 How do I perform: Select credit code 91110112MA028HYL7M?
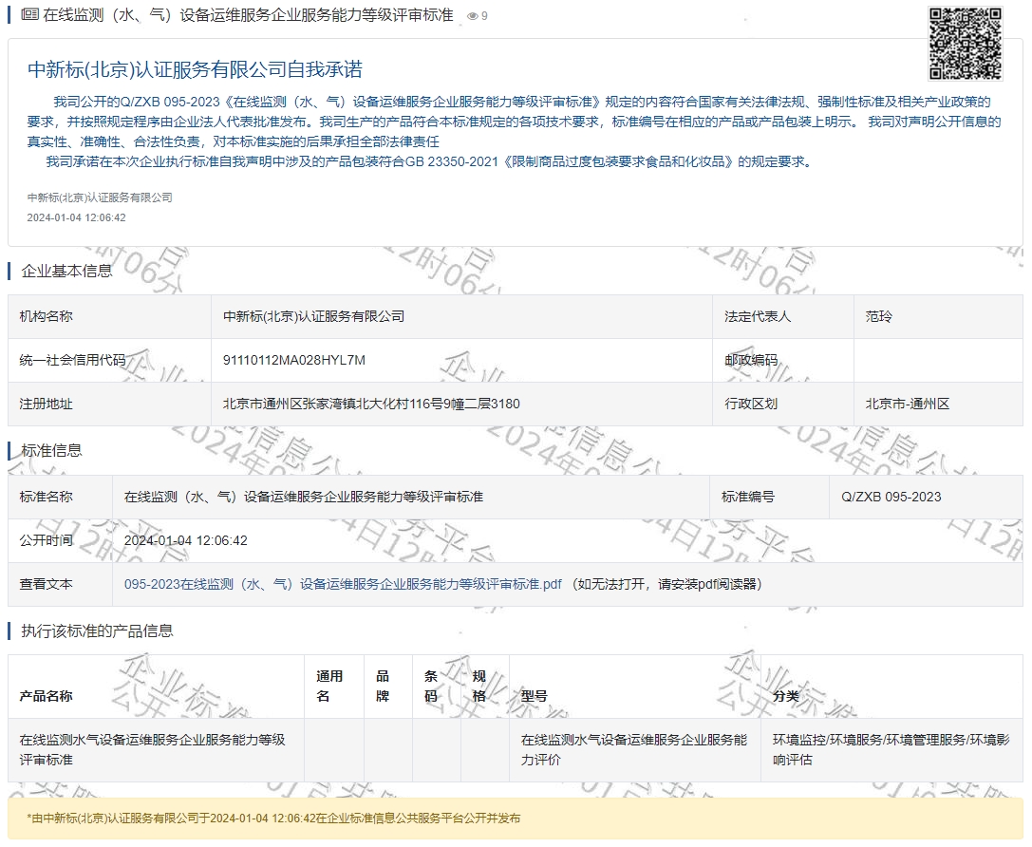tap(293, 361)
